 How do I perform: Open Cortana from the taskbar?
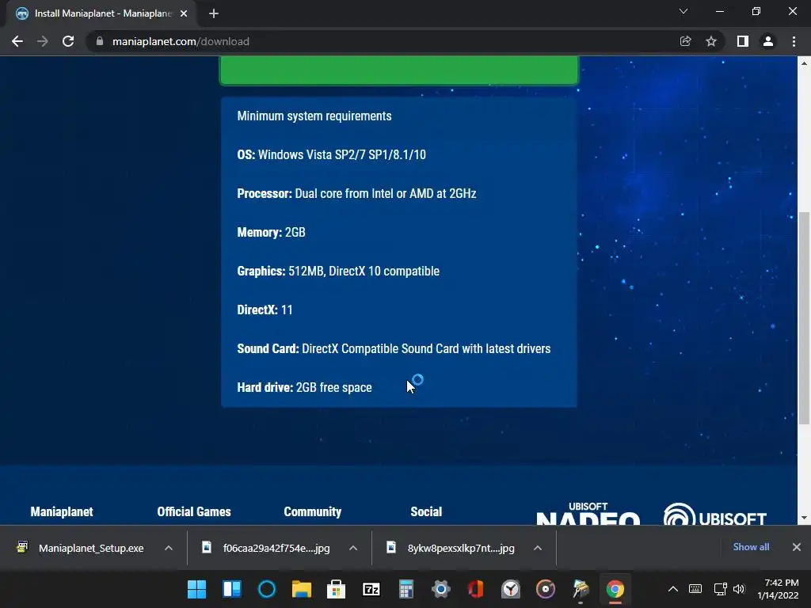267,589
